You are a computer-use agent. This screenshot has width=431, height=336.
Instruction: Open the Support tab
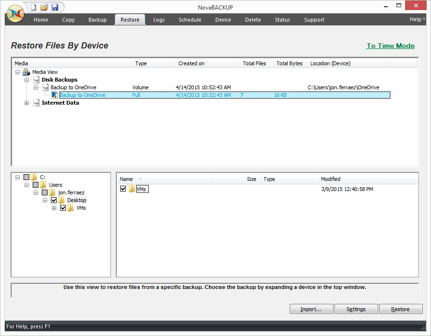(x=314, y=20)
